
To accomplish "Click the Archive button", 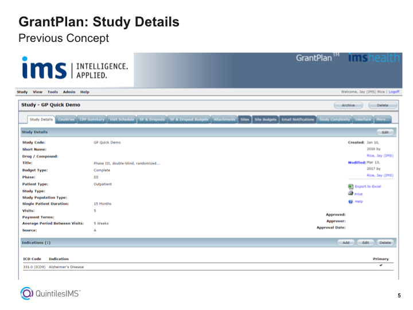I will (x=348, y=105).
